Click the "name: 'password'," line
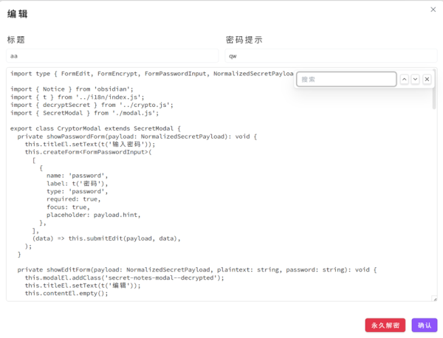 (77, 176)
